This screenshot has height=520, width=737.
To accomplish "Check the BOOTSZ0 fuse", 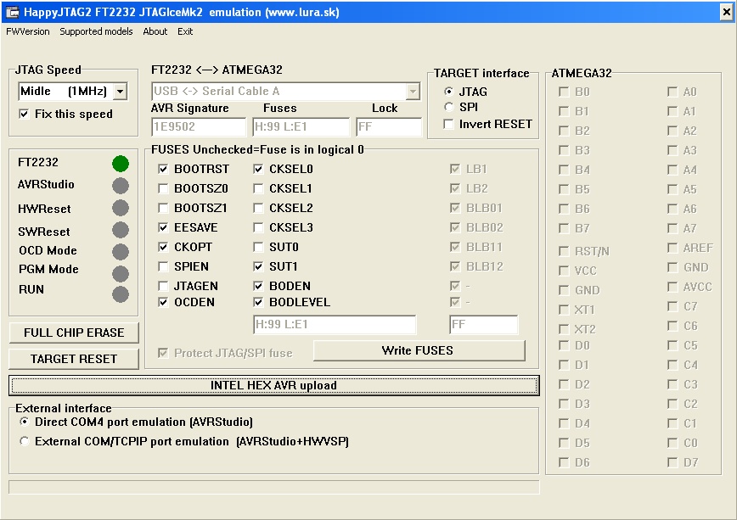I will (x=163, y=188).
